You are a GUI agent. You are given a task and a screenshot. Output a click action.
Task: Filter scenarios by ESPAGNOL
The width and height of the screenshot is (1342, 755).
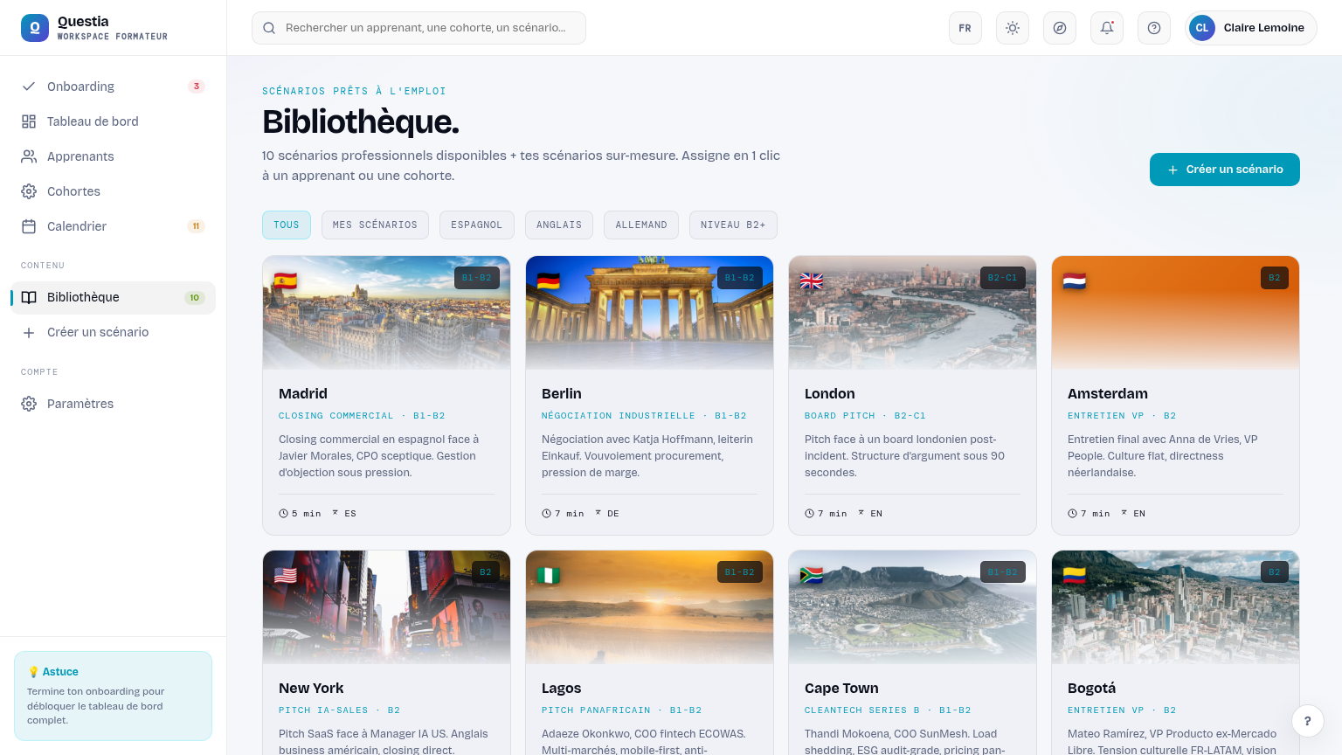tap(477, 225)
